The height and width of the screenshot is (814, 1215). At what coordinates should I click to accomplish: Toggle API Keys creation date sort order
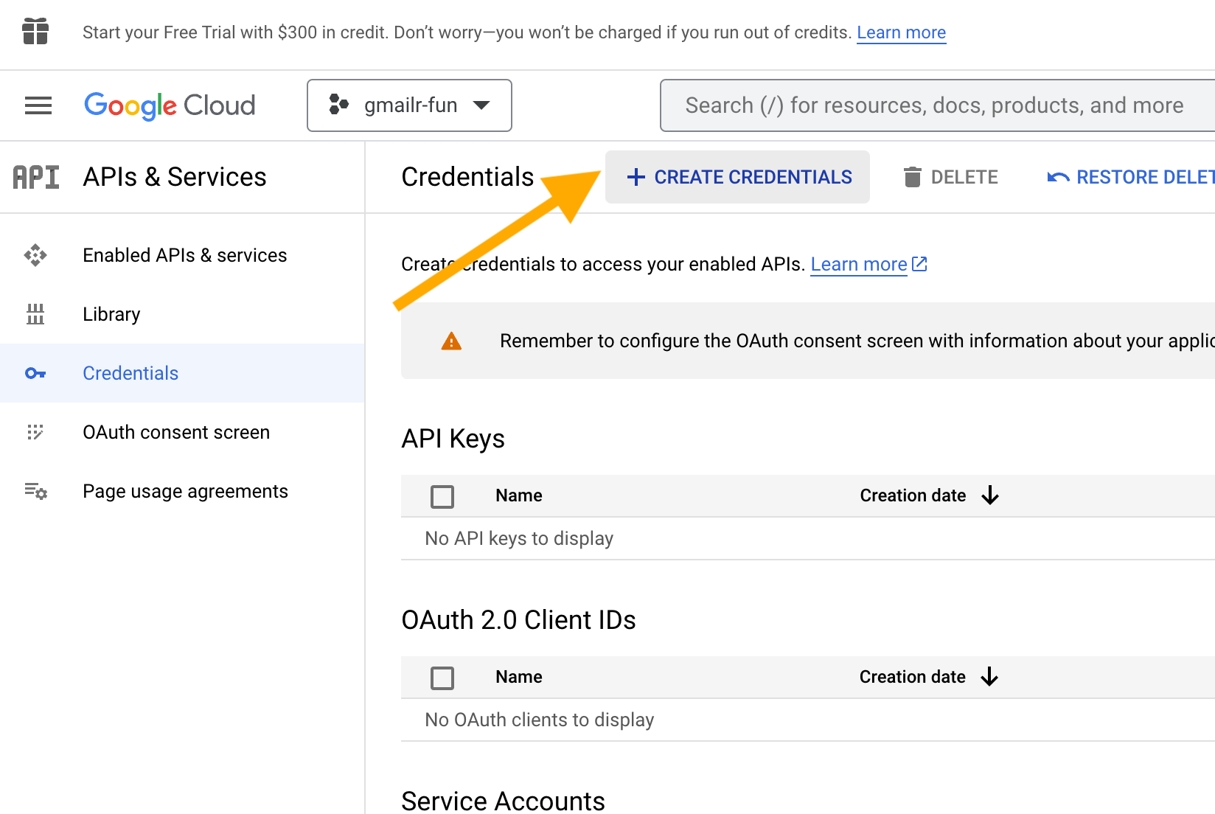click(x=991, y=495)
